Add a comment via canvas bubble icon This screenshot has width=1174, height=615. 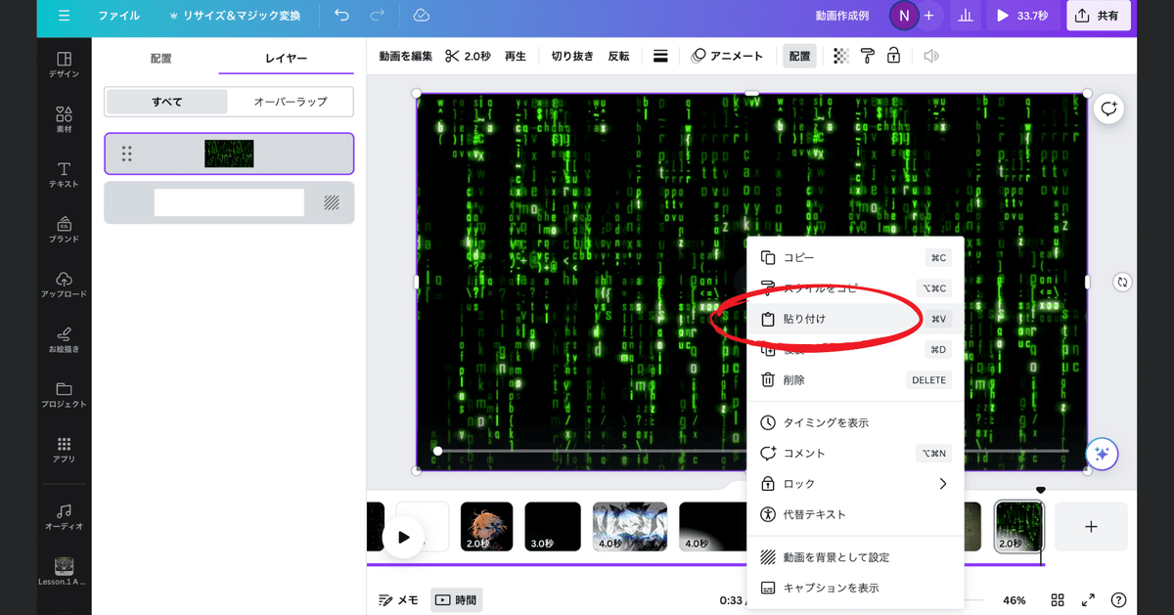[x=1108, y=109]
